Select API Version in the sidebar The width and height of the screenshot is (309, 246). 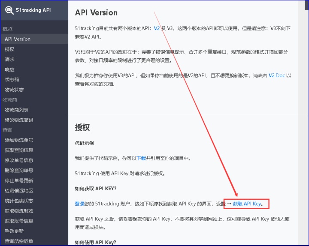coord(34,39)
